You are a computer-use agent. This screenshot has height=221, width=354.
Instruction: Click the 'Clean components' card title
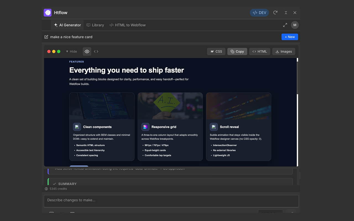click(97, 127)
